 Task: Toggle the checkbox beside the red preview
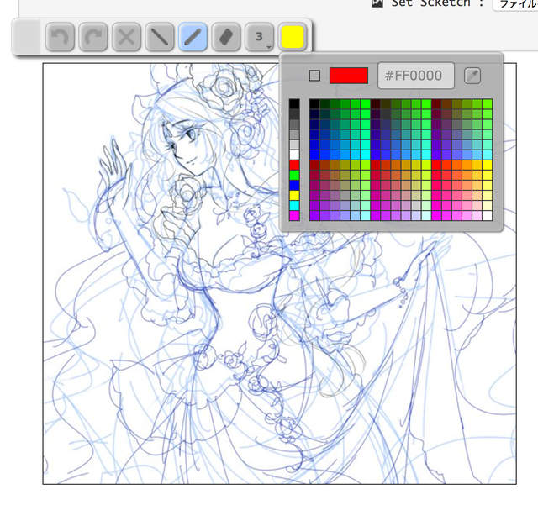[314, 76]
